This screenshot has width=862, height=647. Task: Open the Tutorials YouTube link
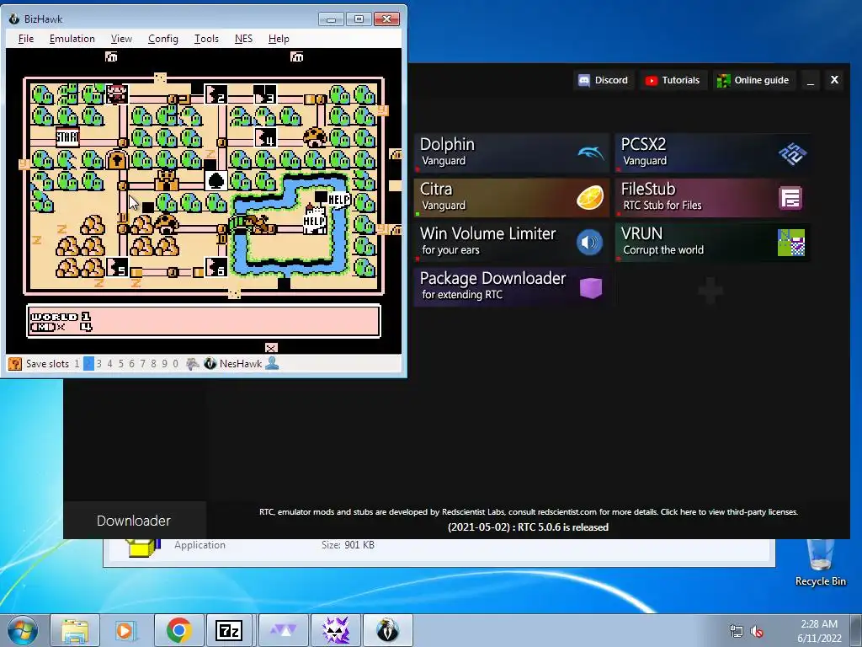click(673, 80)
